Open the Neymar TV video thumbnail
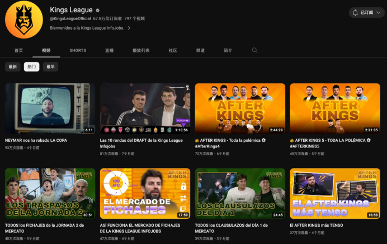The image size is (387, 244). click(50, 108)
